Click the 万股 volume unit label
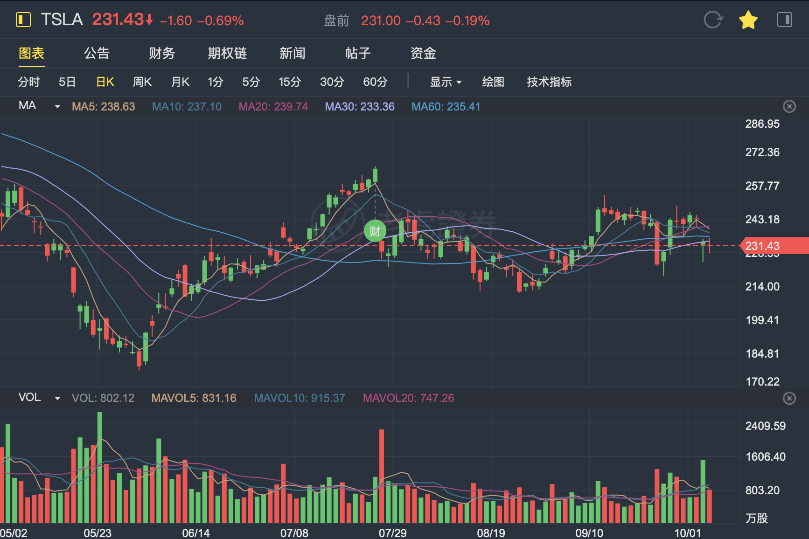809x539 pixels. pos(756,518)
